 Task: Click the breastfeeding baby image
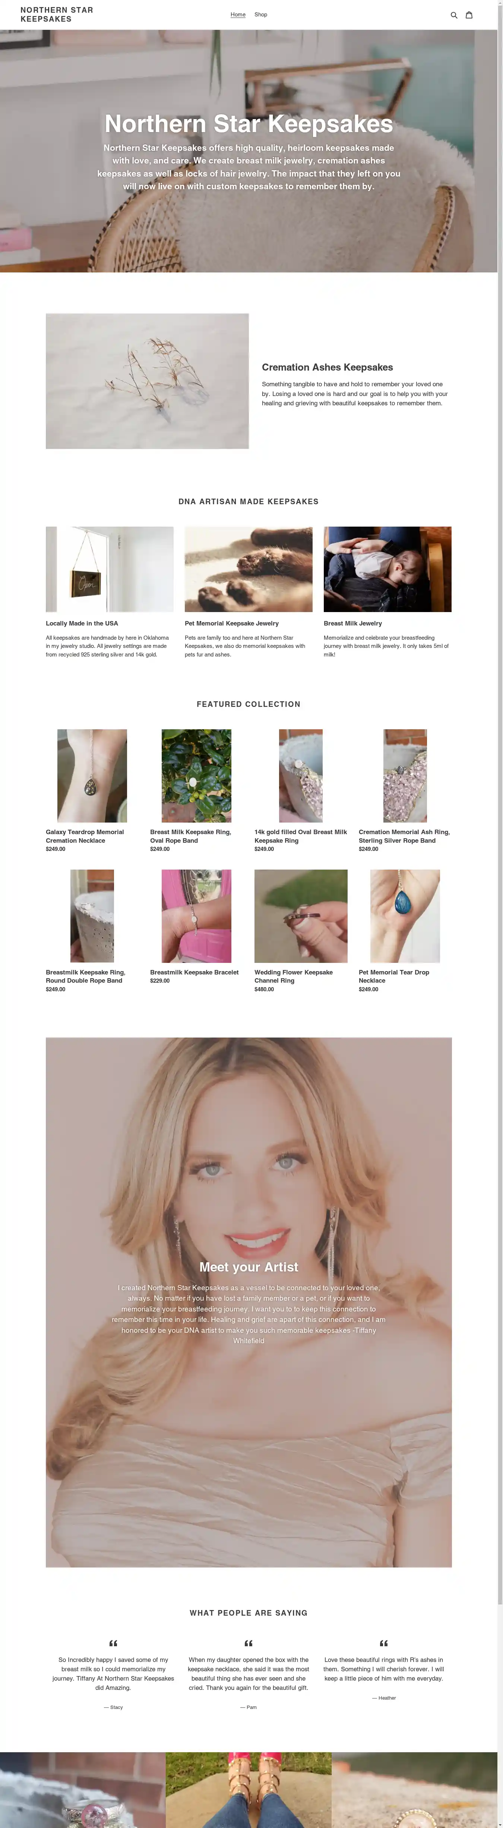387,569
